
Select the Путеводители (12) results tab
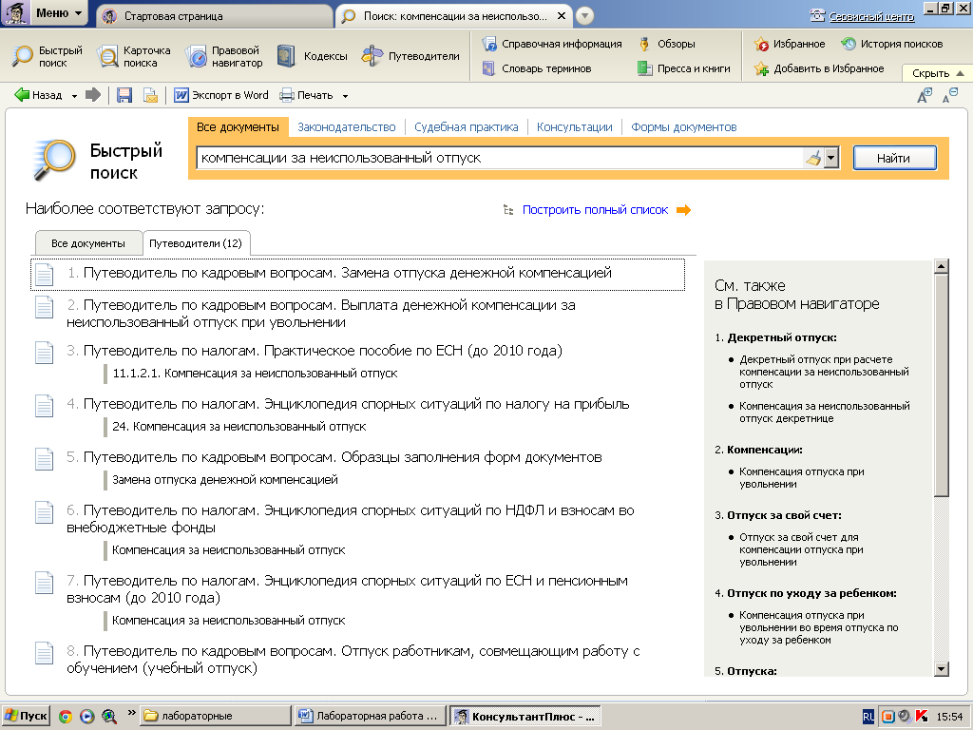[x=196, y=243]
